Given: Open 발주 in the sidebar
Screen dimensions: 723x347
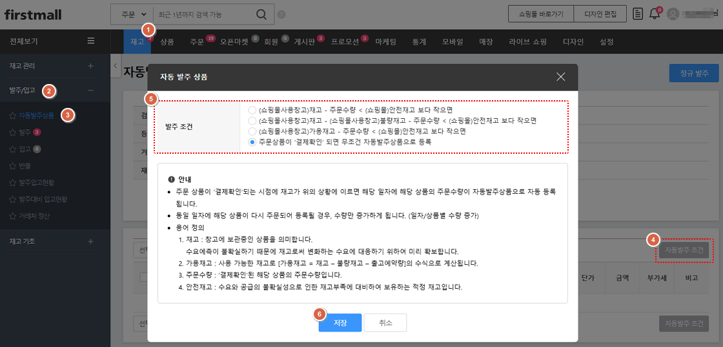Looking at the screenshot, I should coord(25,132).
